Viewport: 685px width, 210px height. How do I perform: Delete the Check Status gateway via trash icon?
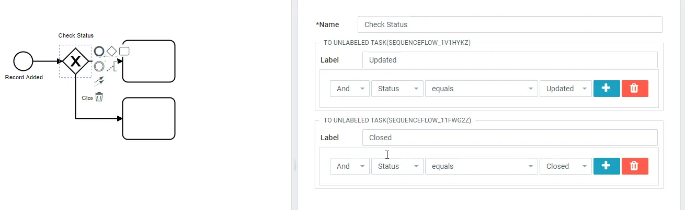point(99,96)
